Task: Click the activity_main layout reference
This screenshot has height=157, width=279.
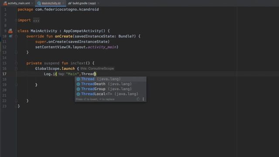Action: pos(102,47)
